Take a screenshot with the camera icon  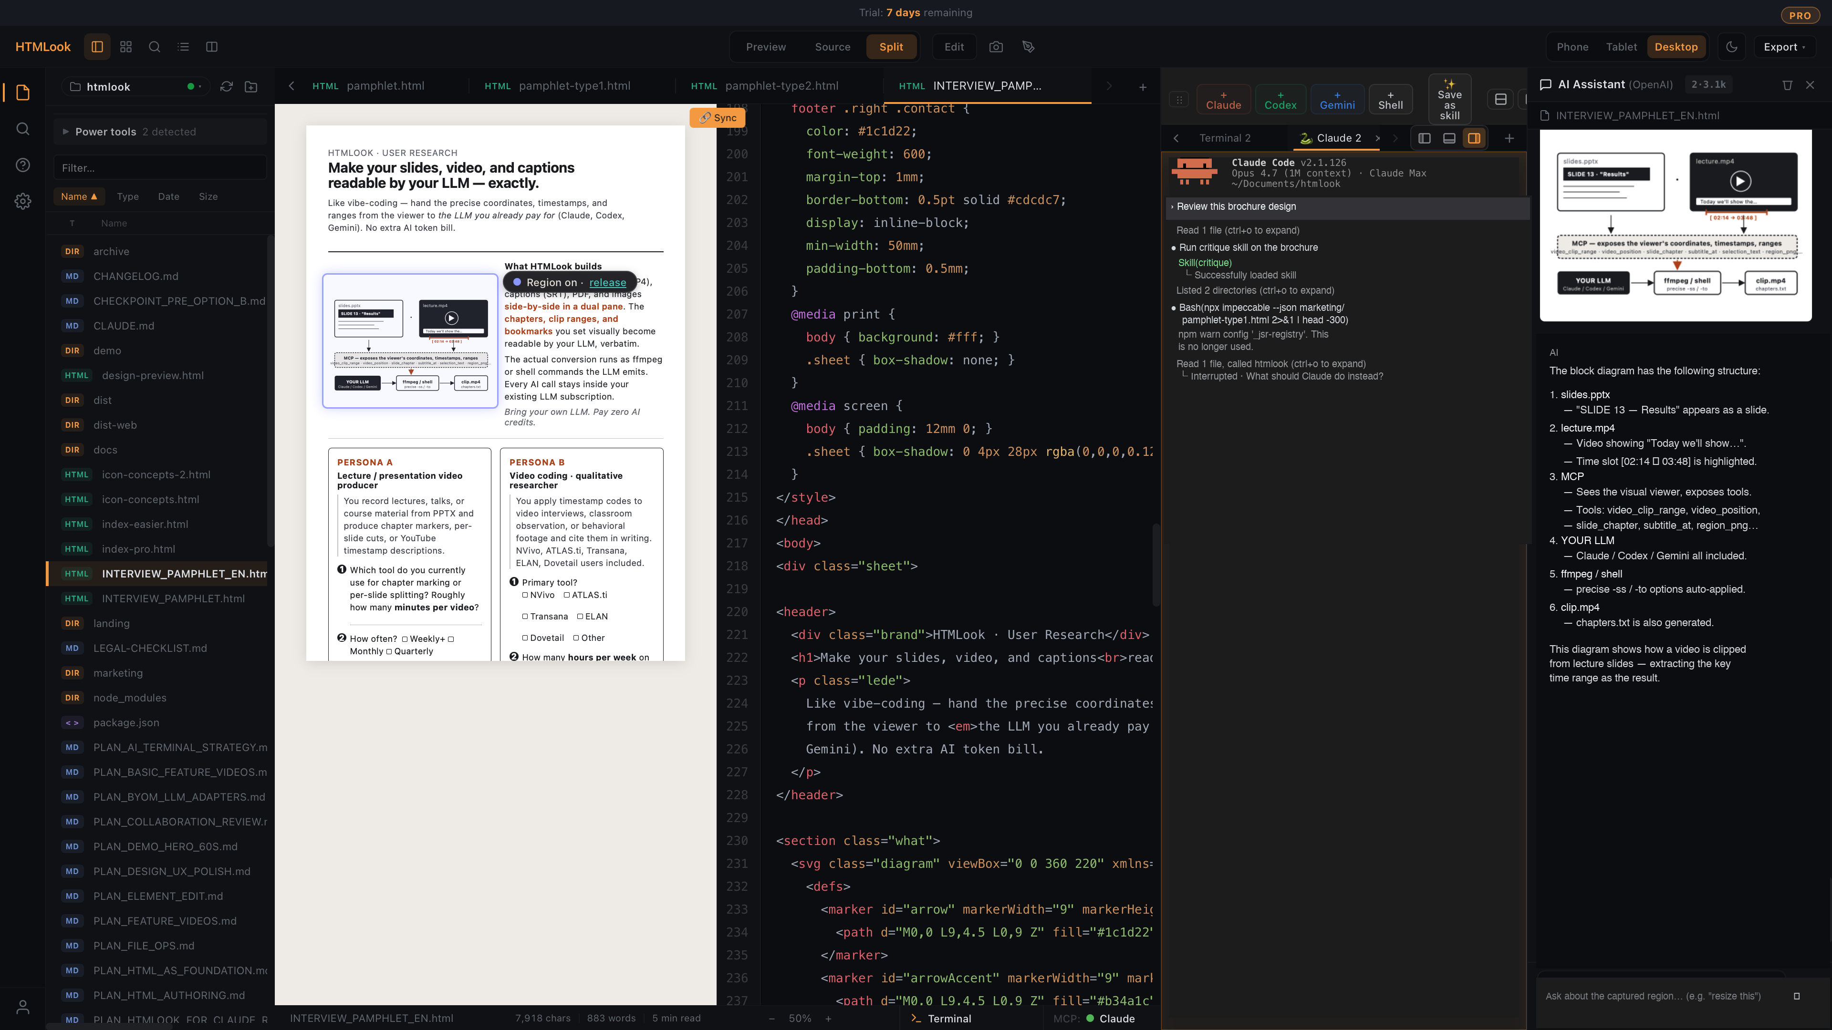point(996,47)
